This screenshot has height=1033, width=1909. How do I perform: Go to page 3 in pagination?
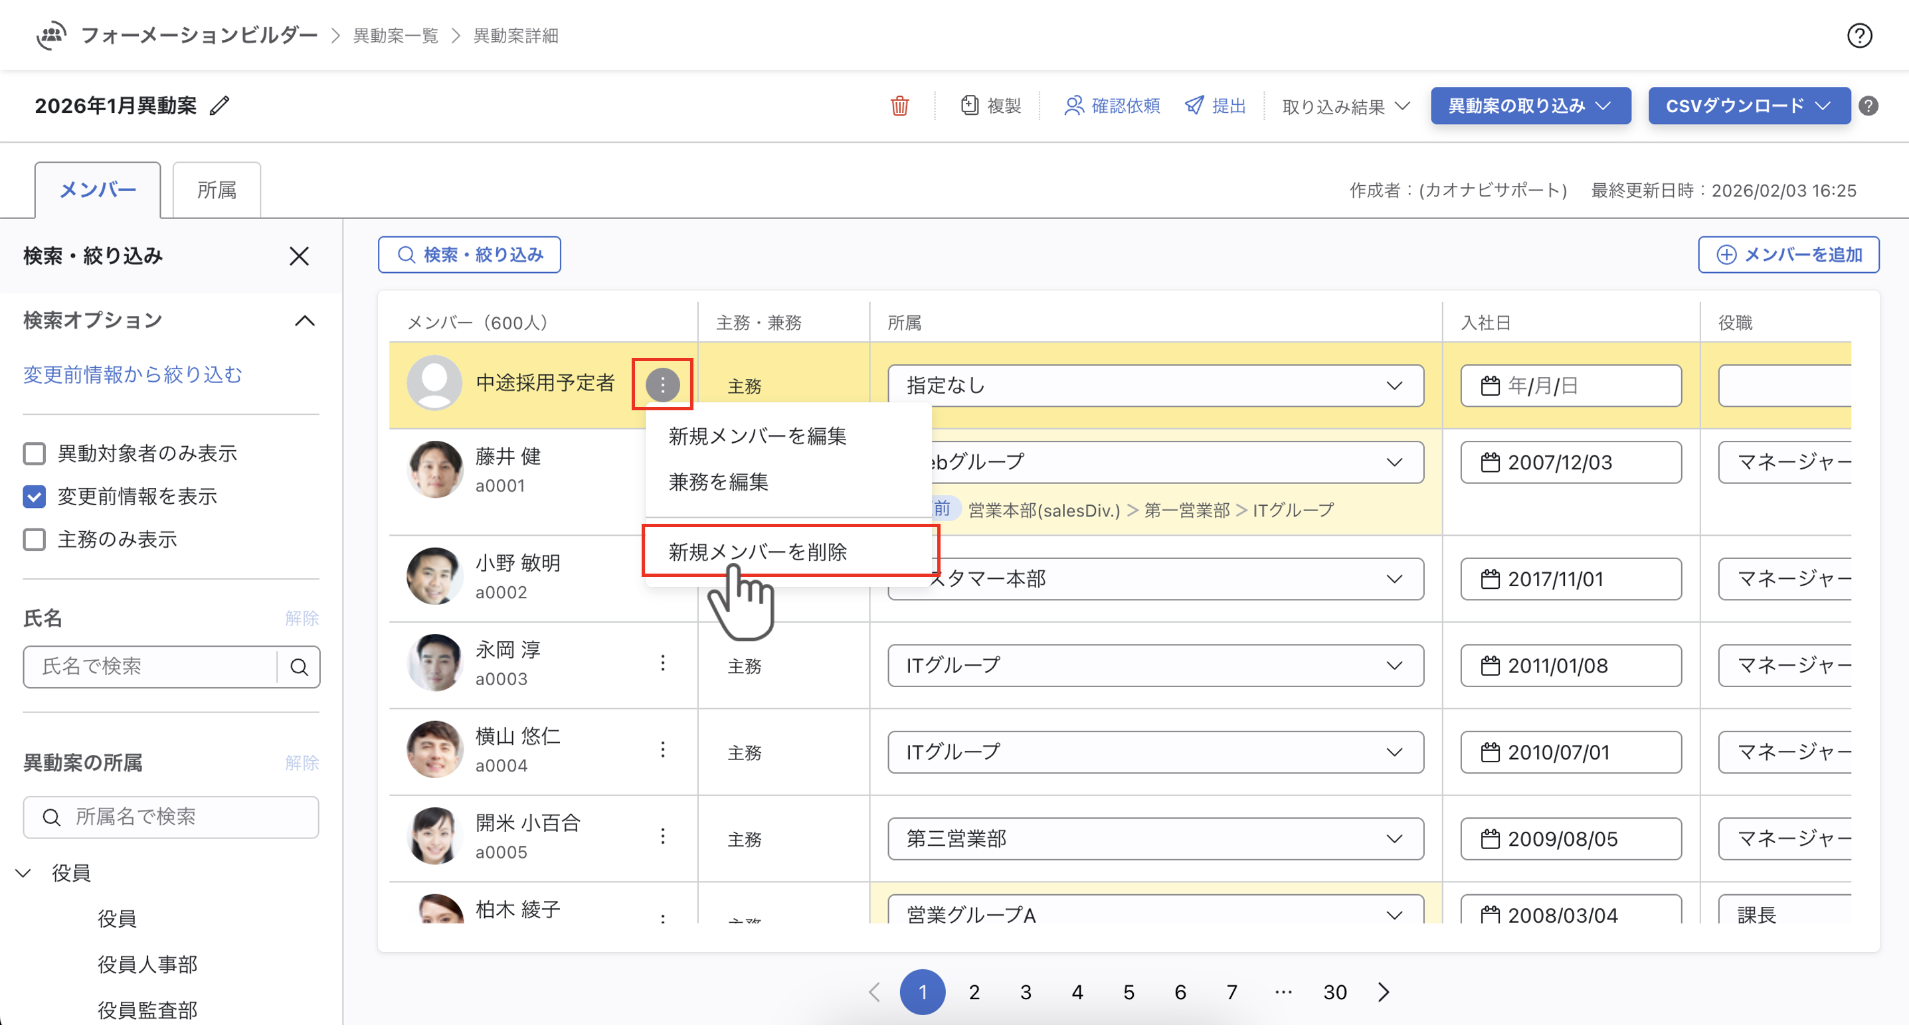(x=1026, y=993)
